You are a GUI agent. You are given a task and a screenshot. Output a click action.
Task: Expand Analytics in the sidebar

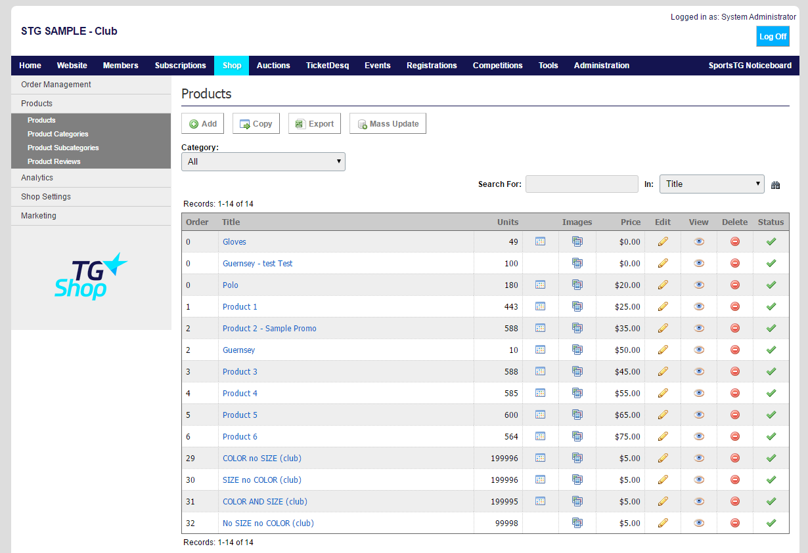pyautogui.click(x=37, y=178)
